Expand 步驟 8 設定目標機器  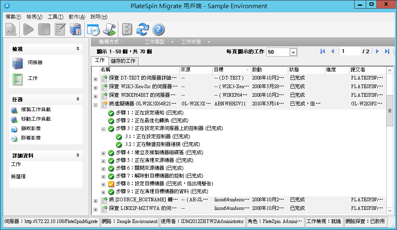(x=104, y=184)
